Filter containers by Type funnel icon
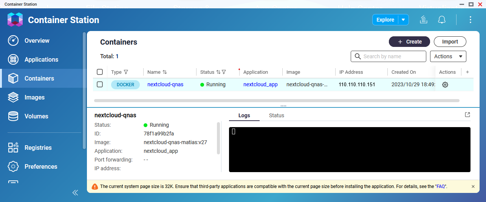 [x=126, y=72]
